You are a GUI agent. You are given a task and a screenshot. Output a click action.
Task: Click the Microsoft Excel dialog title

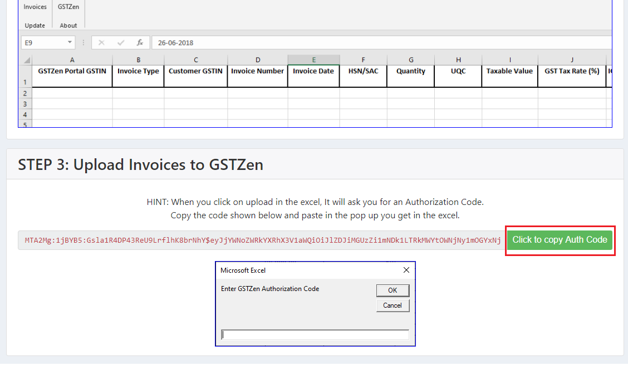pyautogui.click(x=243, y=270)
